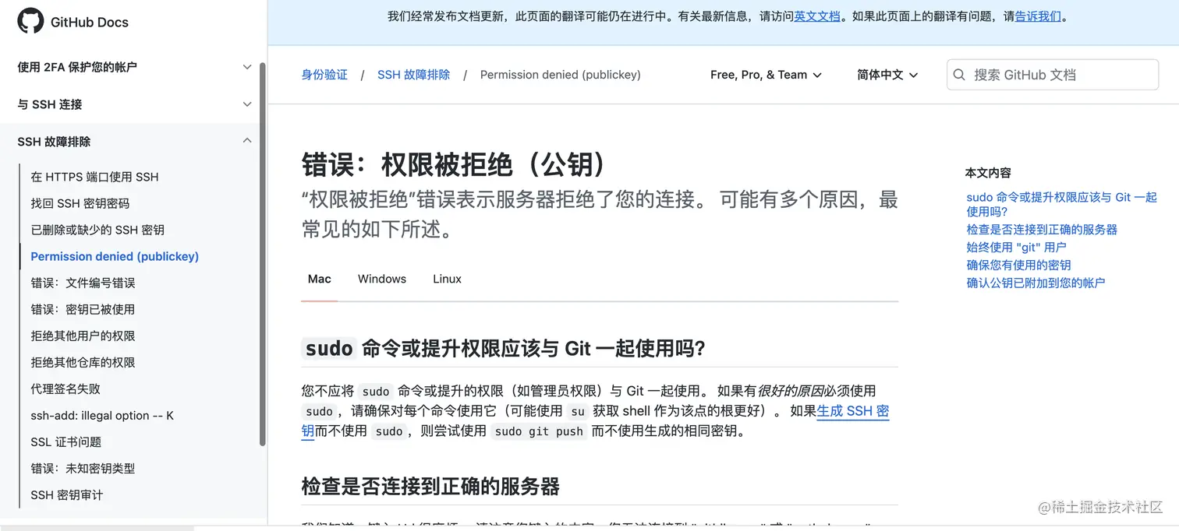This screenshot has width=1179, height=531.
Task: Click the search magnifier icon
Action: point(960,75)
